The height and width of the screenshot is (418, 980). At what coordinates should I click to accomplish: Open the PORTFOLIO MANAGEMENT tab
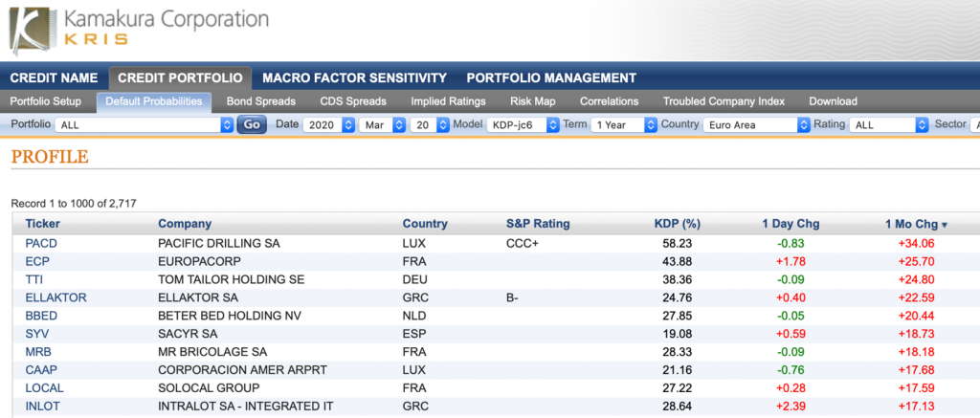tap(551, 78)
